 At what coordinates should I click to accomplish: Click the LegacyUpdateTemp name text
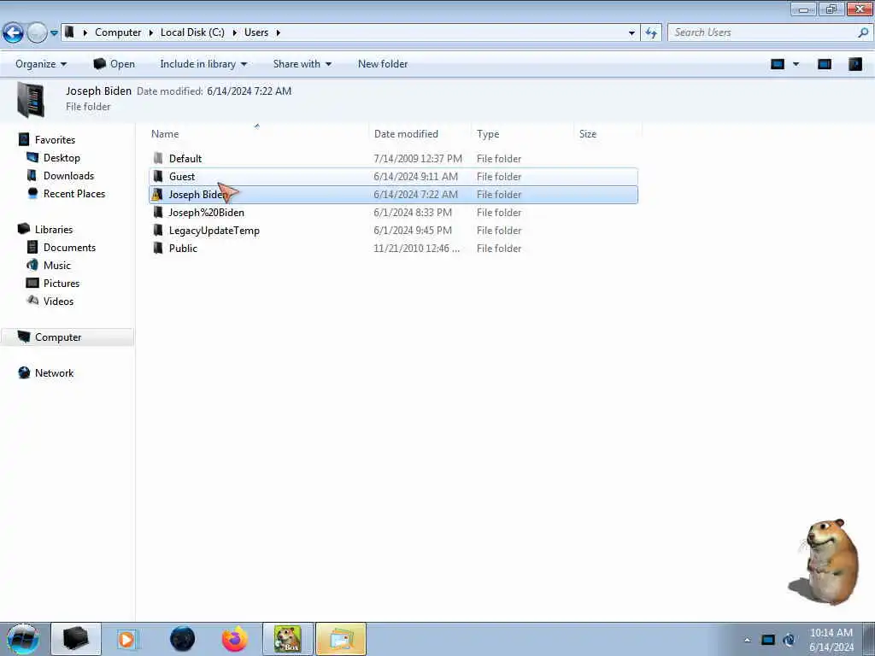click(x=214, y=231)
